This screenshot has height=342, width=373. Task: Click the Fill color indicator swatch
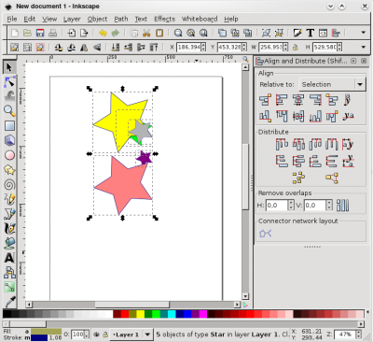click(46, 331)
